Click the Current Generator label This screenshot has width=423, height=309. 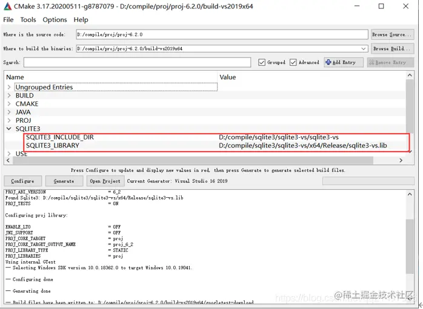pos(177,181)
